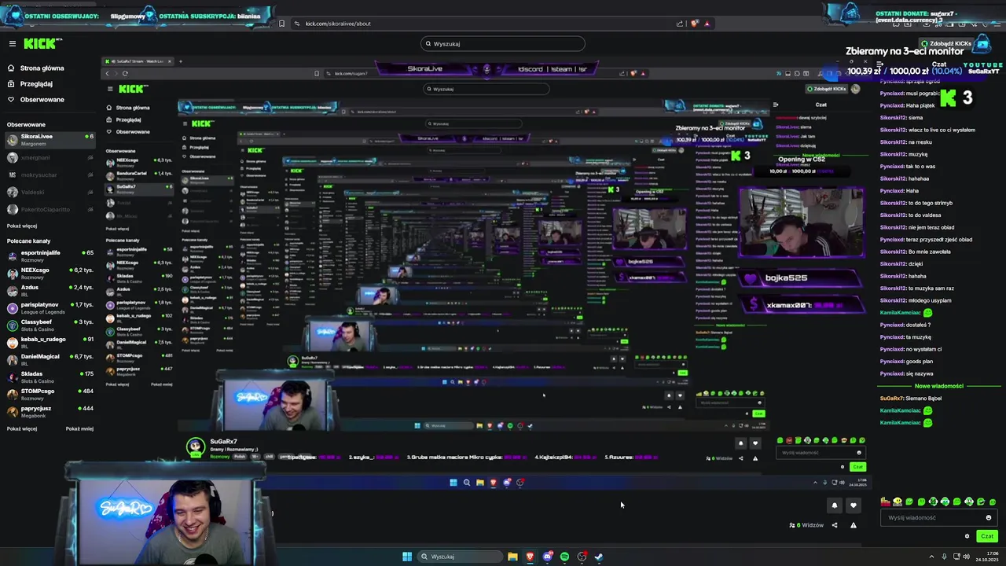The height and width of the screenshot is (566, 1006).
Task: Open the xmerghani followed channel
Action: [49, 157]
